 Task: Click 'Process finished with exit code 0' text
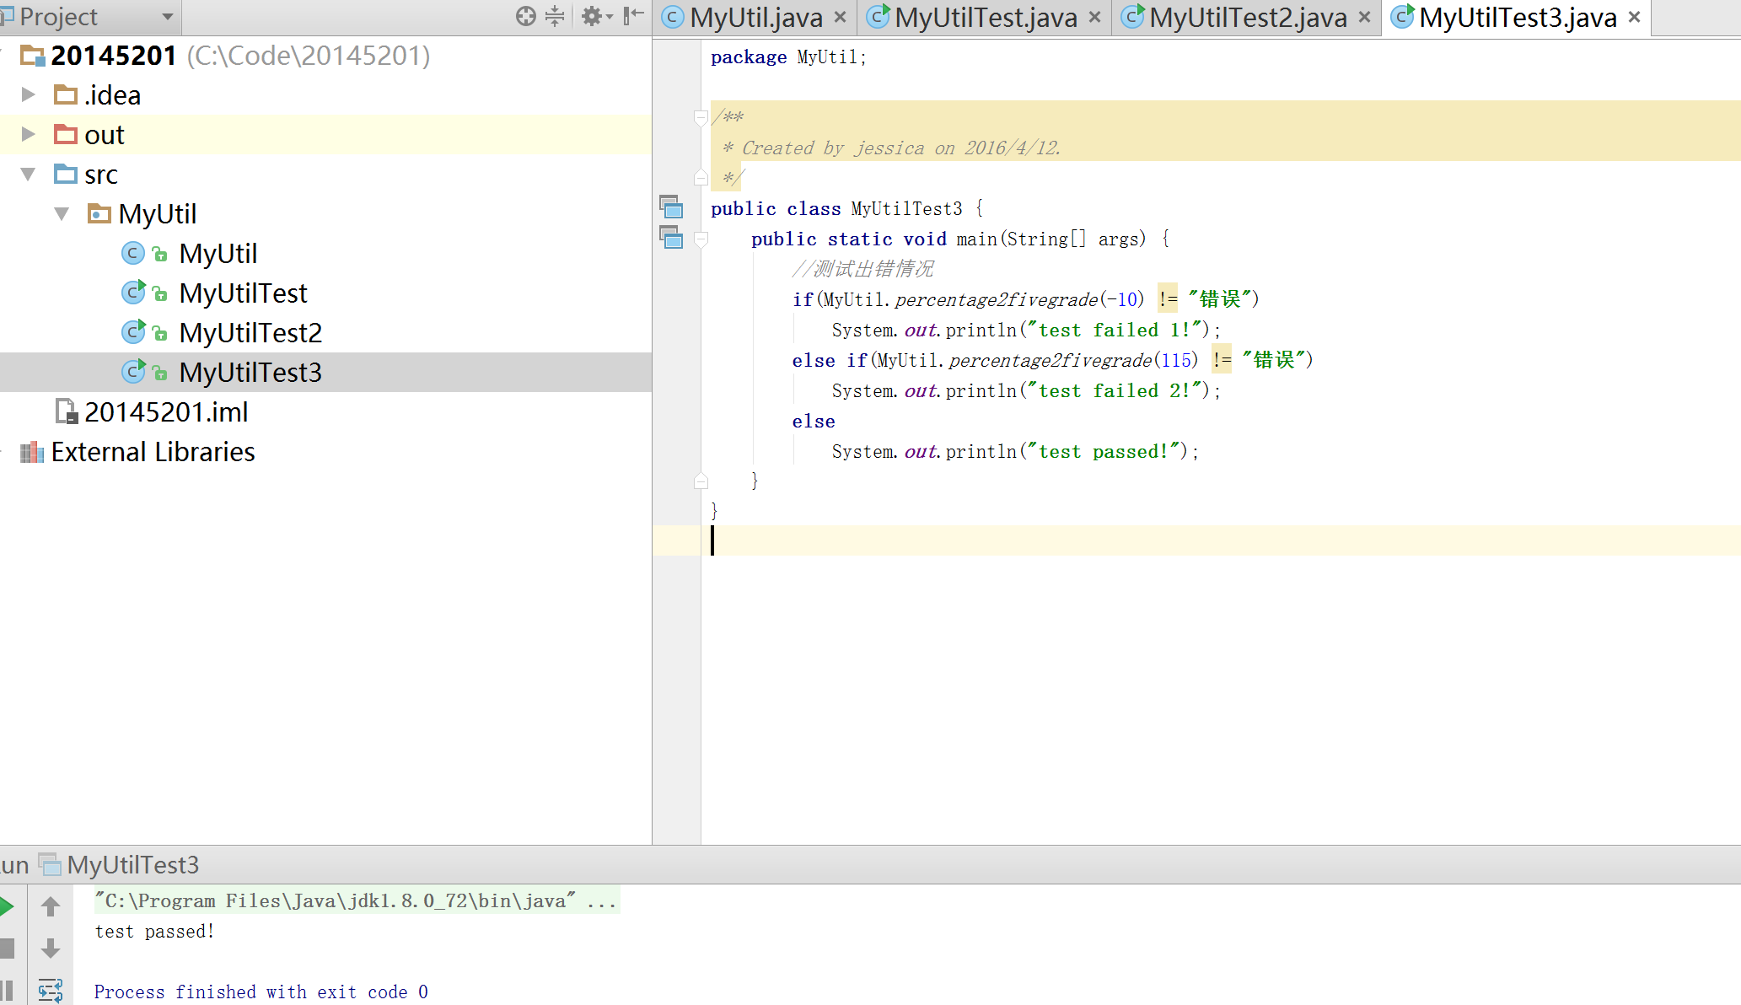[x=261, y=992]
